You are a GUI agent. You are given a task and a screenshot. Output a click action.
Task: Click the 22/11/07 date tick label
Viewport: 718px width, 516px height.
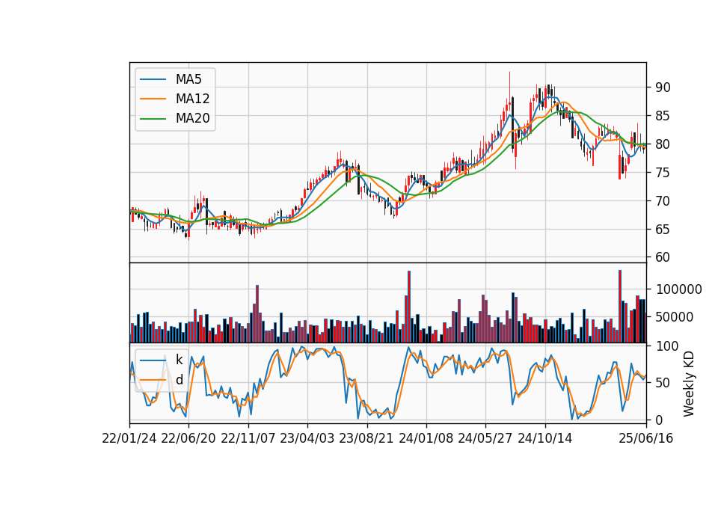coord(248,438)
